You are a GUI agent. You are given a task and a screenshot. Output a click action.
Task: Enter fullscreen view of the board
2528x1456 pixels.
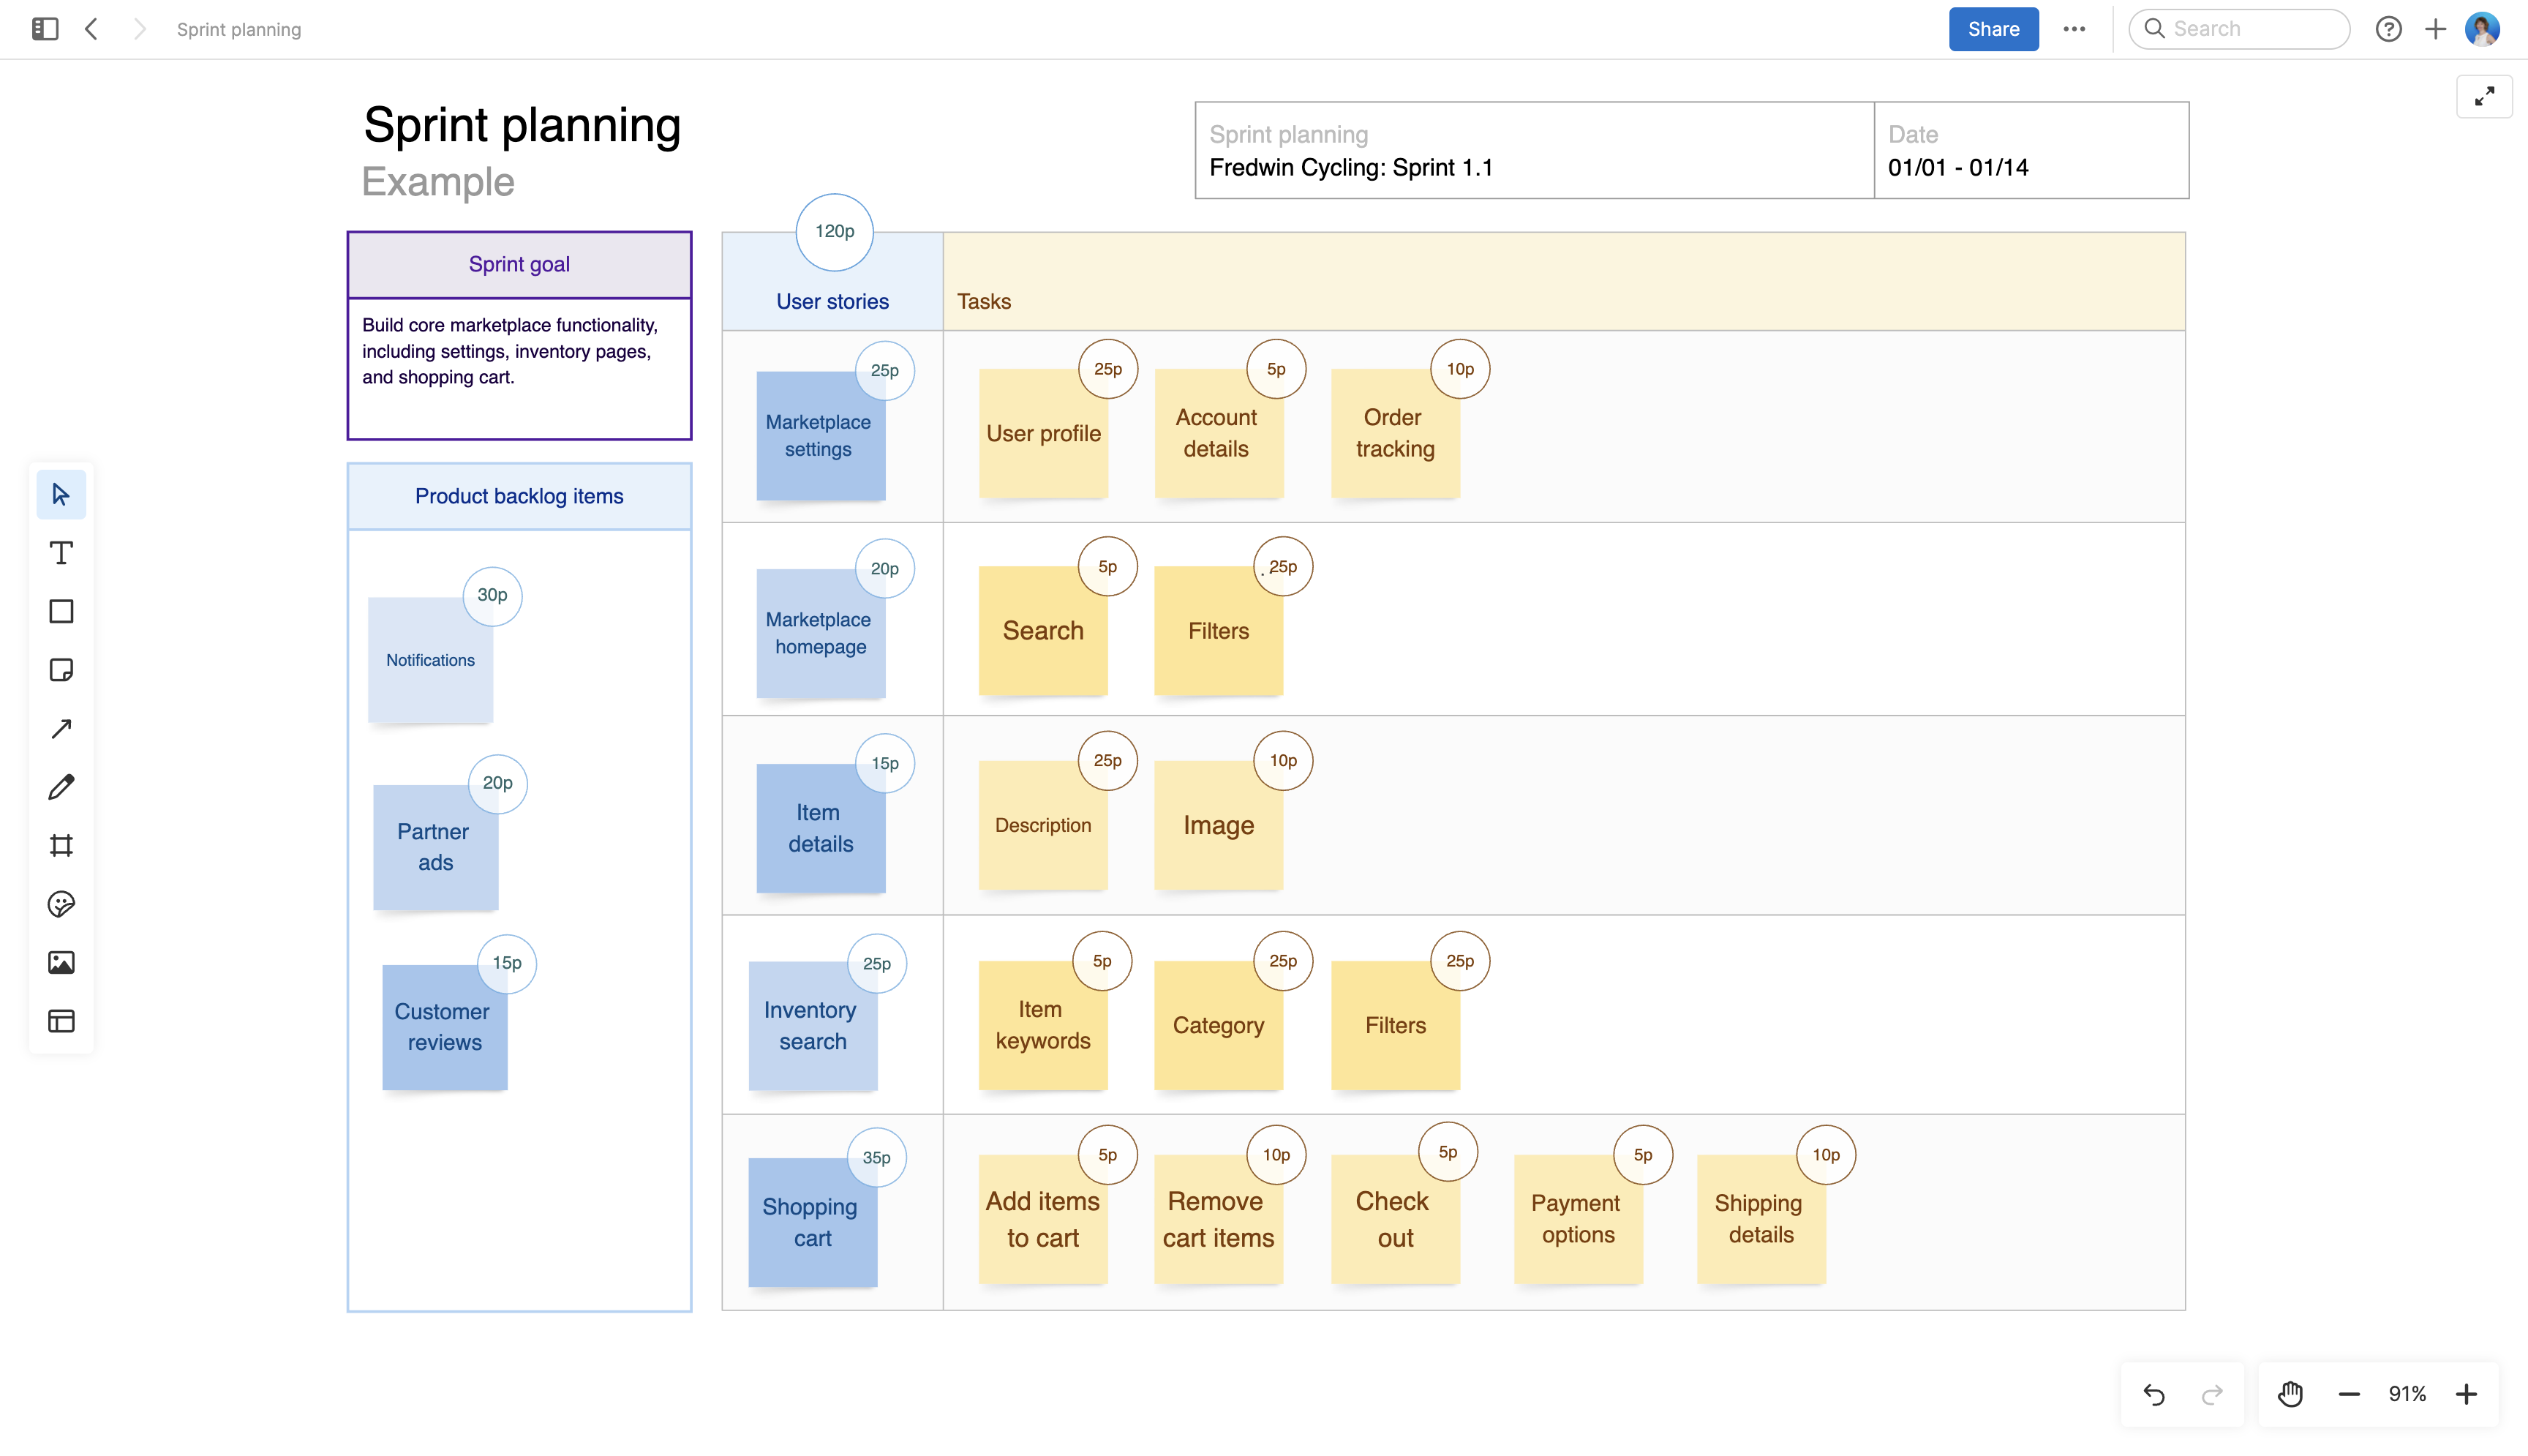(2485, 96)
